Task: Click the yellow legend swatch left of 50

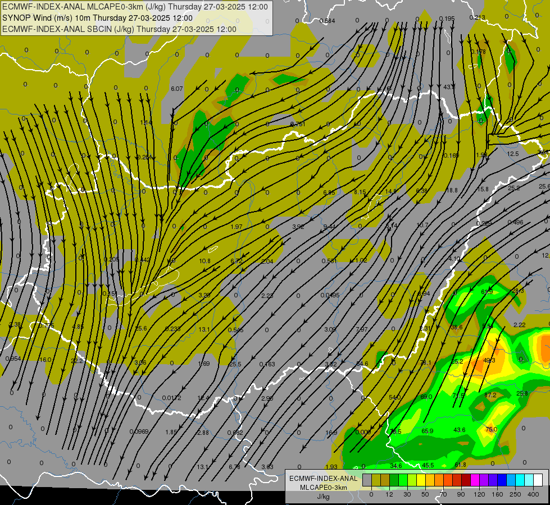Action: point(421,480)
